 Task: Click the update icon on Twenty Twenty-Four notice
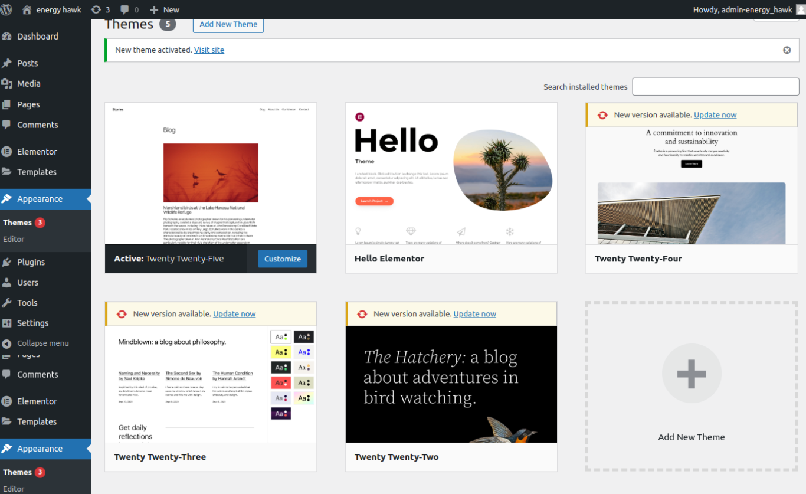602,115
